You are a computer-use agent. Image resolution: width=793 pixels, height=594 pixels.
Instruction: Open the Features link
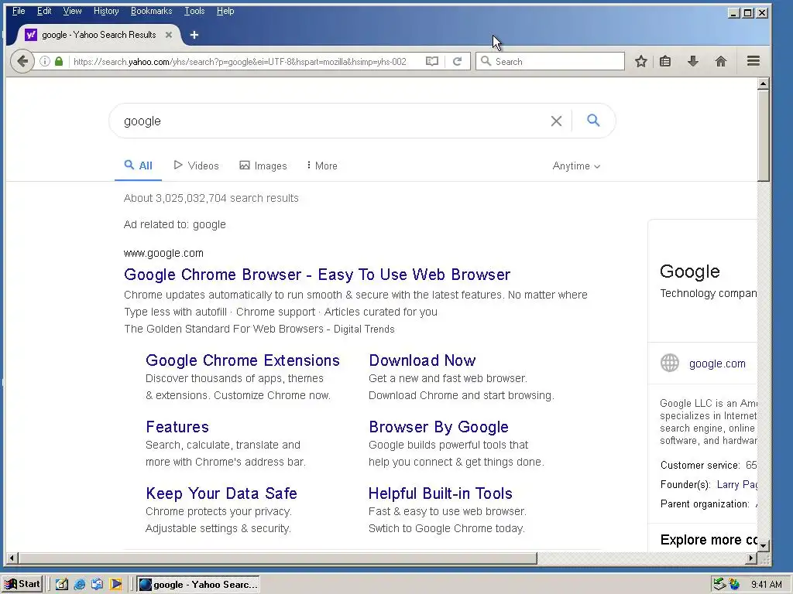(x=177, y=427)
